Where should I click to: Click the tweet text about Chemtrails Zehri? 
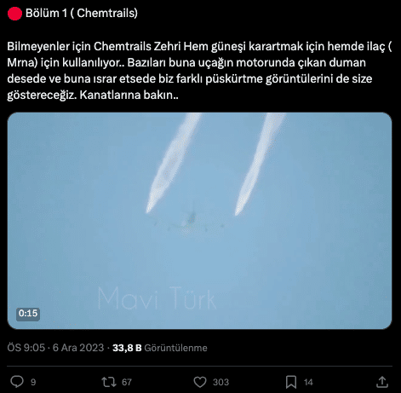(199, 71)
